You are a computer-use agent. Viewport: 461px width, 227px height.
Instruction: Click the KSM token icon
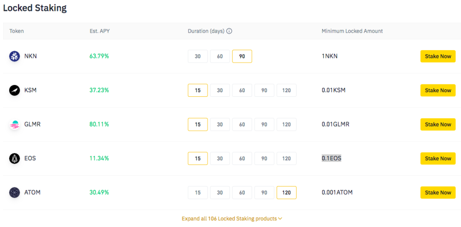pyautogui.click(x=14, y=90)
